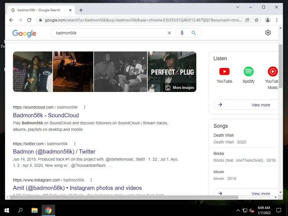This screenshot has width=288, height=216.
Task: Open the notification center icon
Action: click(x=279, y=210)
